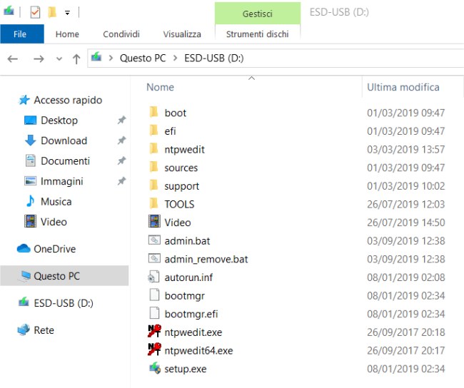Viewport: 464px width, 388px height.
Task: Switch to the Visualizza ribbon tab
Action: pyautogui.click(x=182, y=34)
